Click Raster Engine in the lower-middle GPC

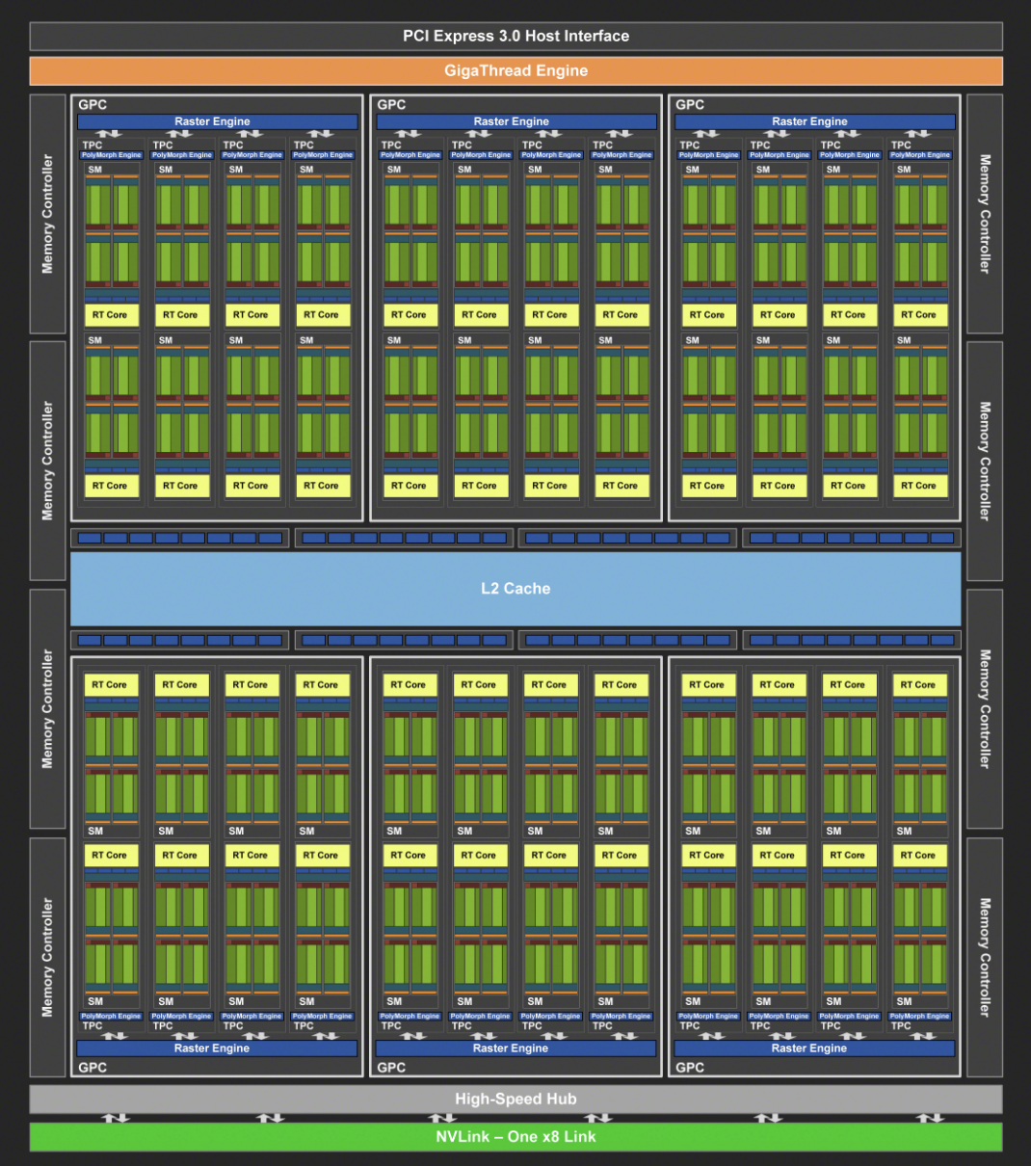tap(516, 1048)
